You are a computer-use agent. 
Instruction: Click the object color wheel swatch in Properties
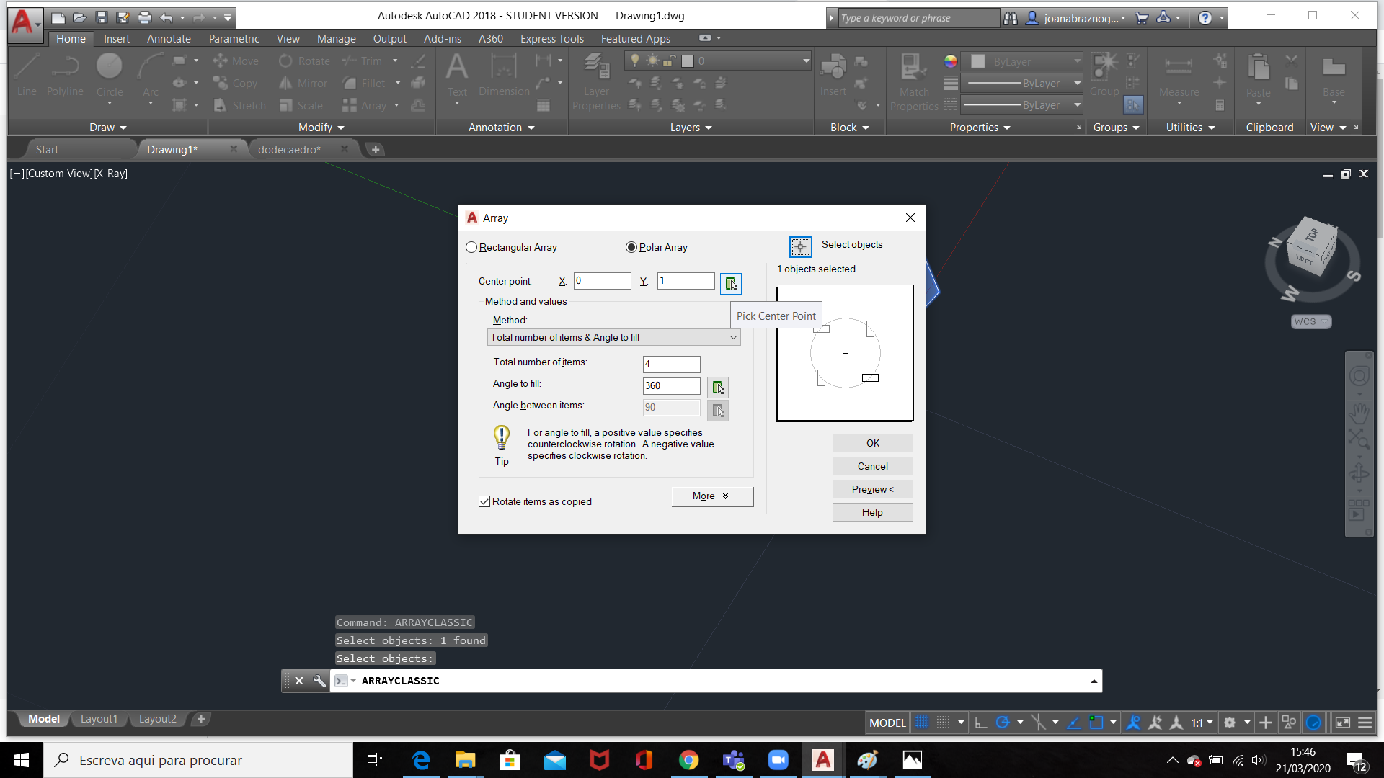point(951,61)
